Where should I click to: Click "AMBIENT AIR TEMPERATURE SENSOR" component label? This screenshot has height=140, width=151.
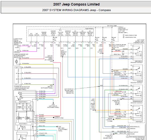(18, 43)
